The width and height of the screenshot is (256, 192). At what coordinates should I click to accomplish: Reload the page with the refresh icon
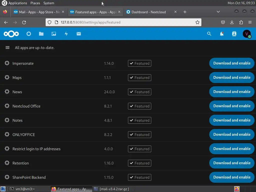(24, 22)
